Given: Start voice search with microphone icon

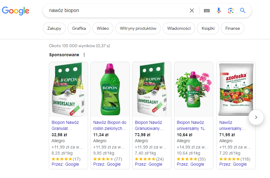Looking at the screenshot, I should 219,11.
